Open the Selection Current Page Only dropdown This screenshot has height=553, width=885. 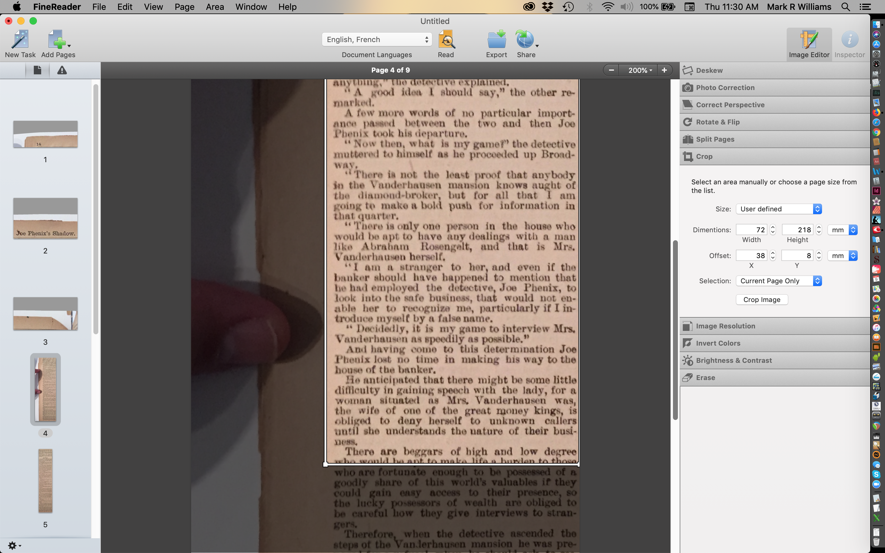point(779,281)
